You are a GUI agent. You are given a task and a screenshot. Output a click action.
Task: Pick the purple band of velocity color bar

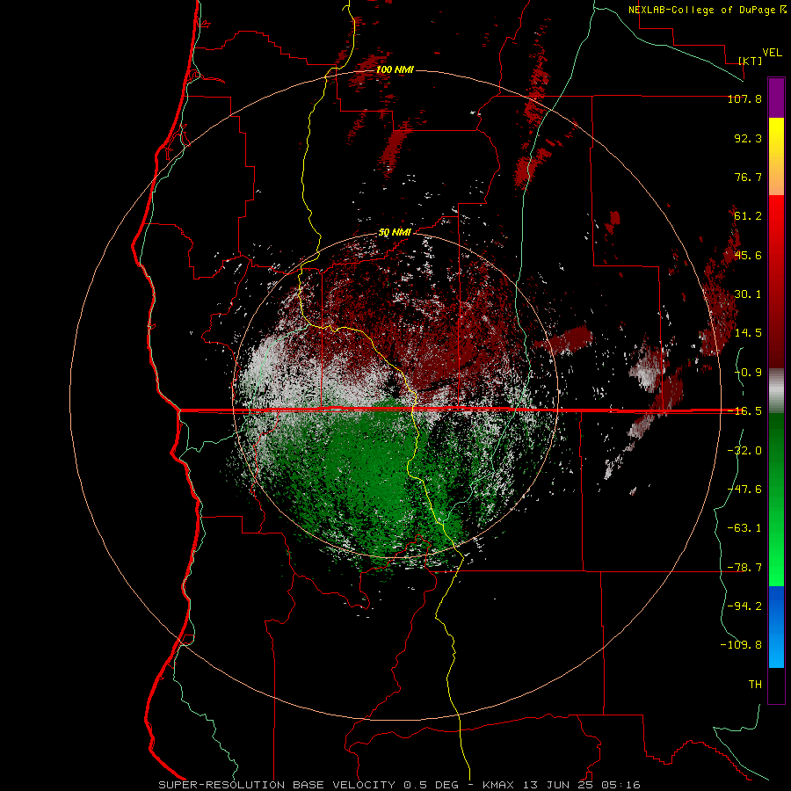(776, 98)
